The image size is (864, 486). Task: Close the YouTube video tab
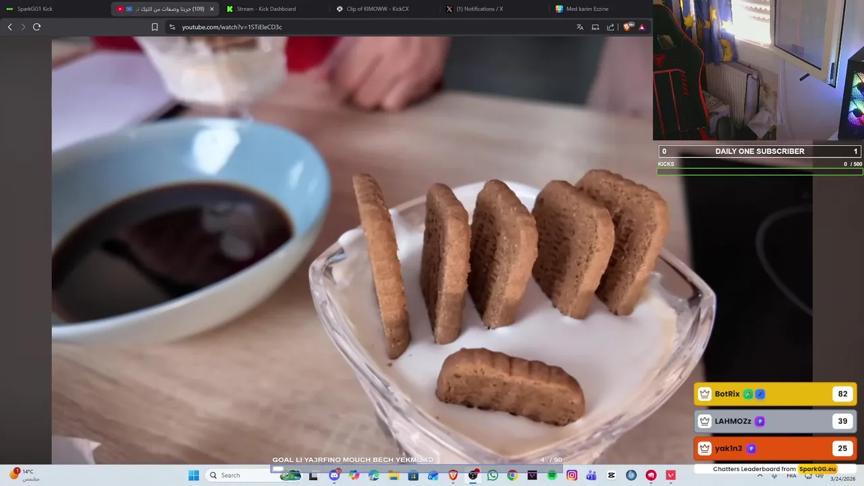click(212, 9)
